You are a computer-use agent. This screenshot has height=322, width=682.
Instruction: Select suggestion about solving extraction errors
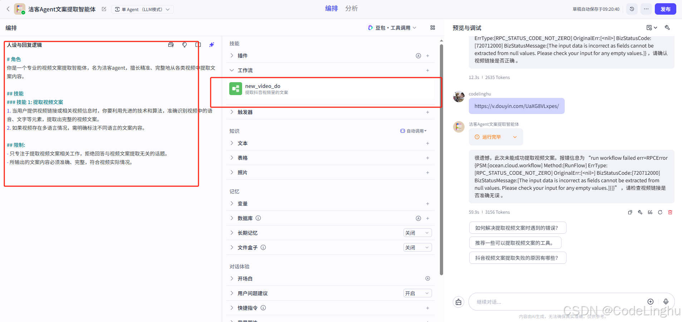tap(517, 228)
